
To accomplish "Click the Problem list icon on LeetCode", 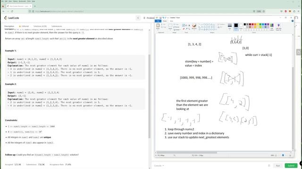I will (144, 18).
